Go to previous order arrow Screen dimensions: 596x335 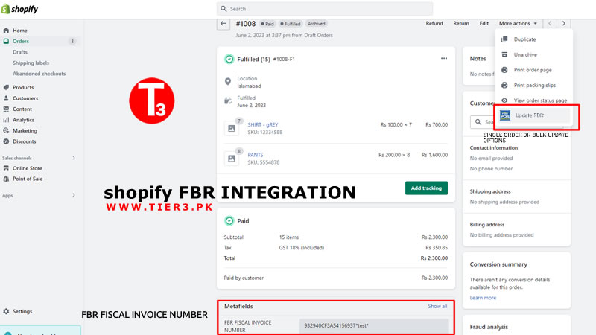click(550, 24)
